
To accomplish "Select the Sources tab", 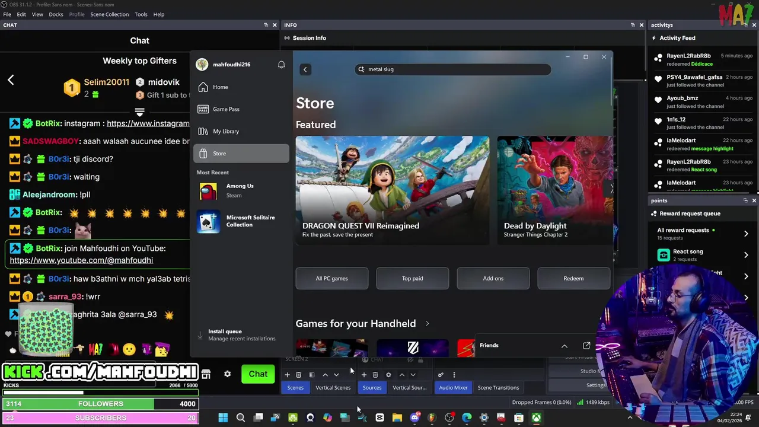I will click(372, 388).
